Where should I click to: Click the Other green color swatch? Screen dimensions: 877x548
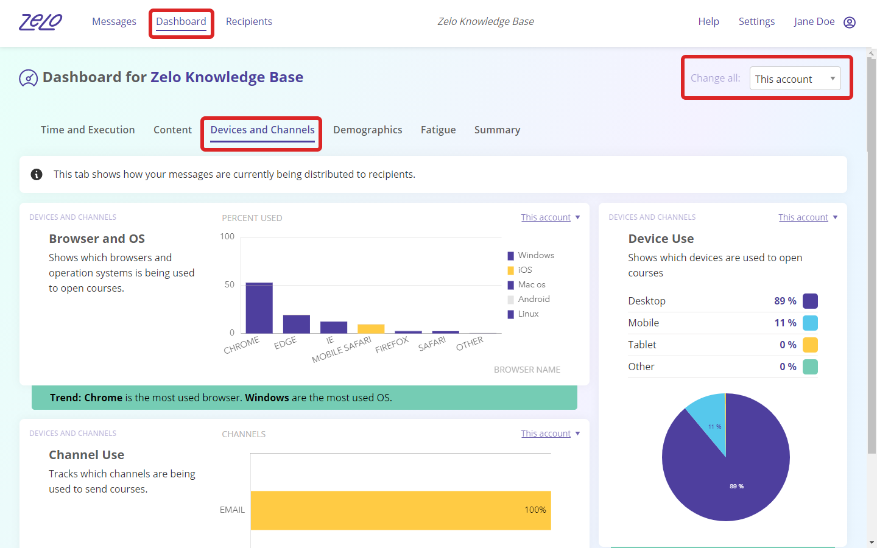click(x=810, y=367)
